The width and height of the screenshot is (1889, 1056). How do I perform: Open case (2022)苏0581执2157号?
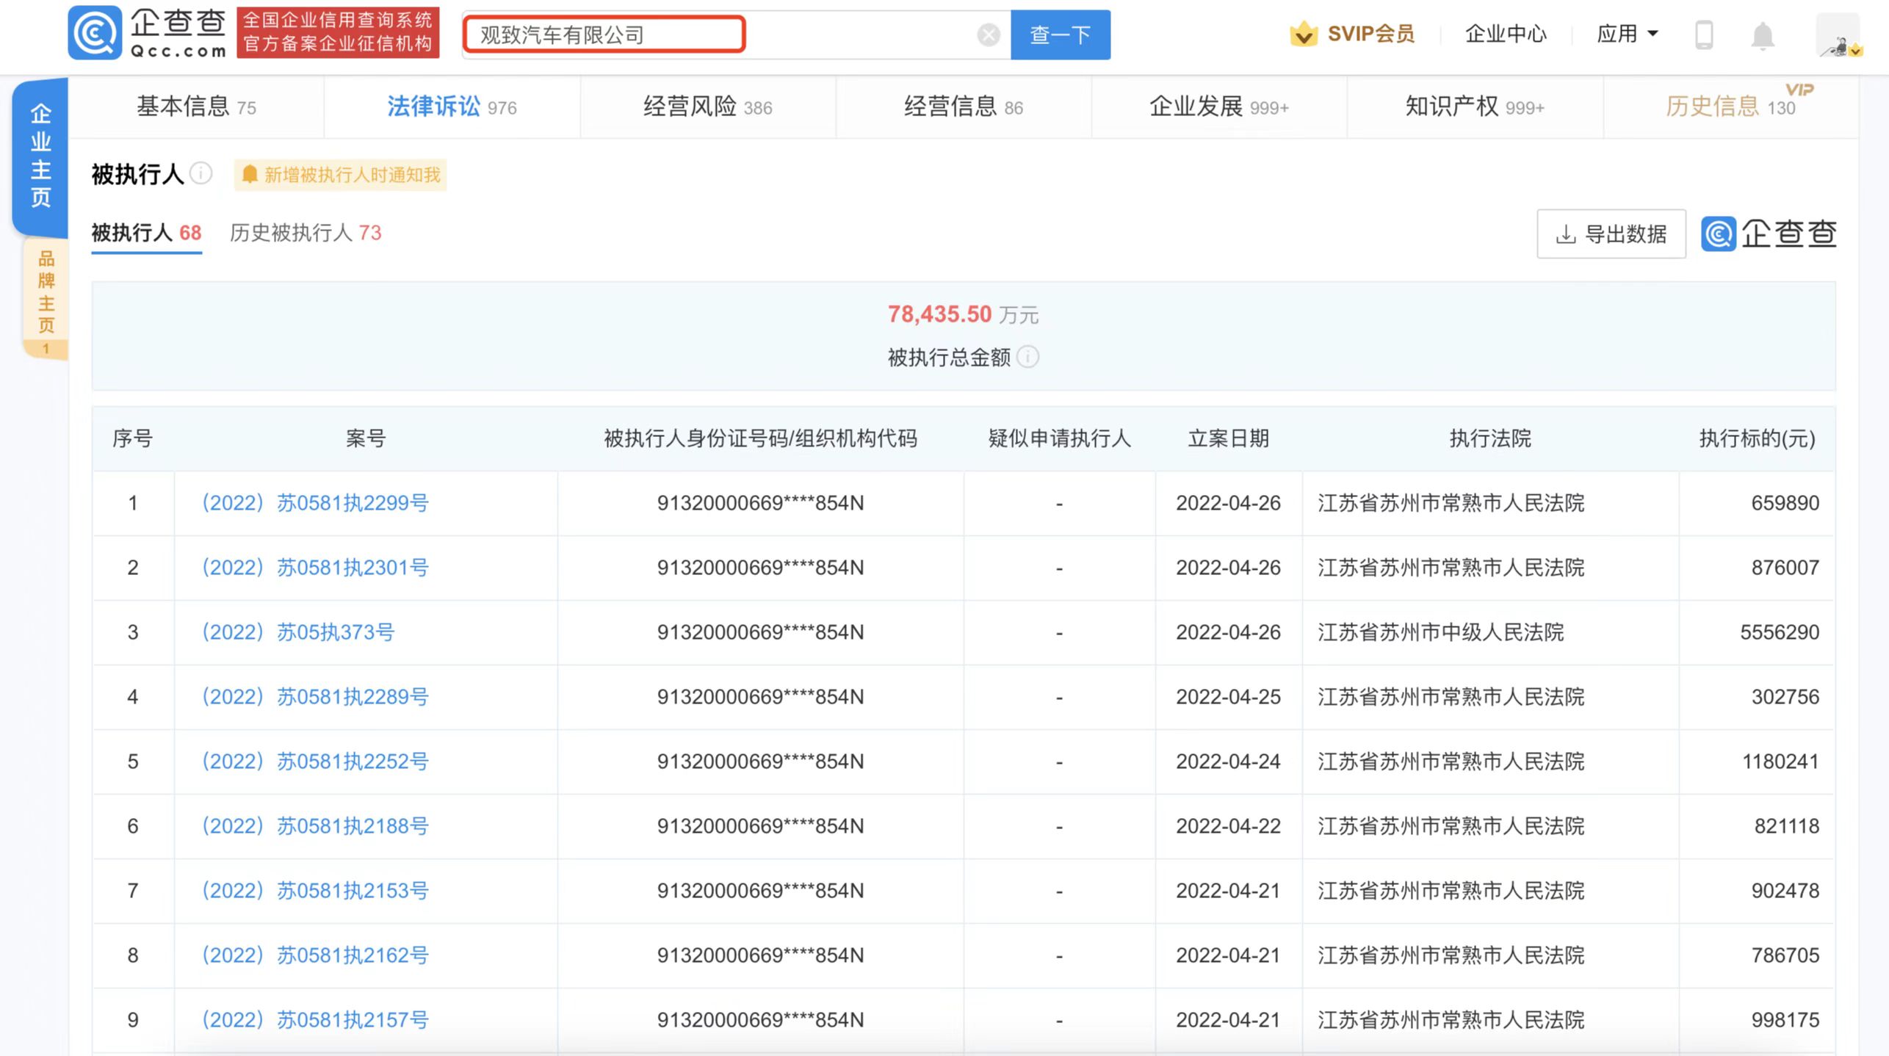point(315,1020)
